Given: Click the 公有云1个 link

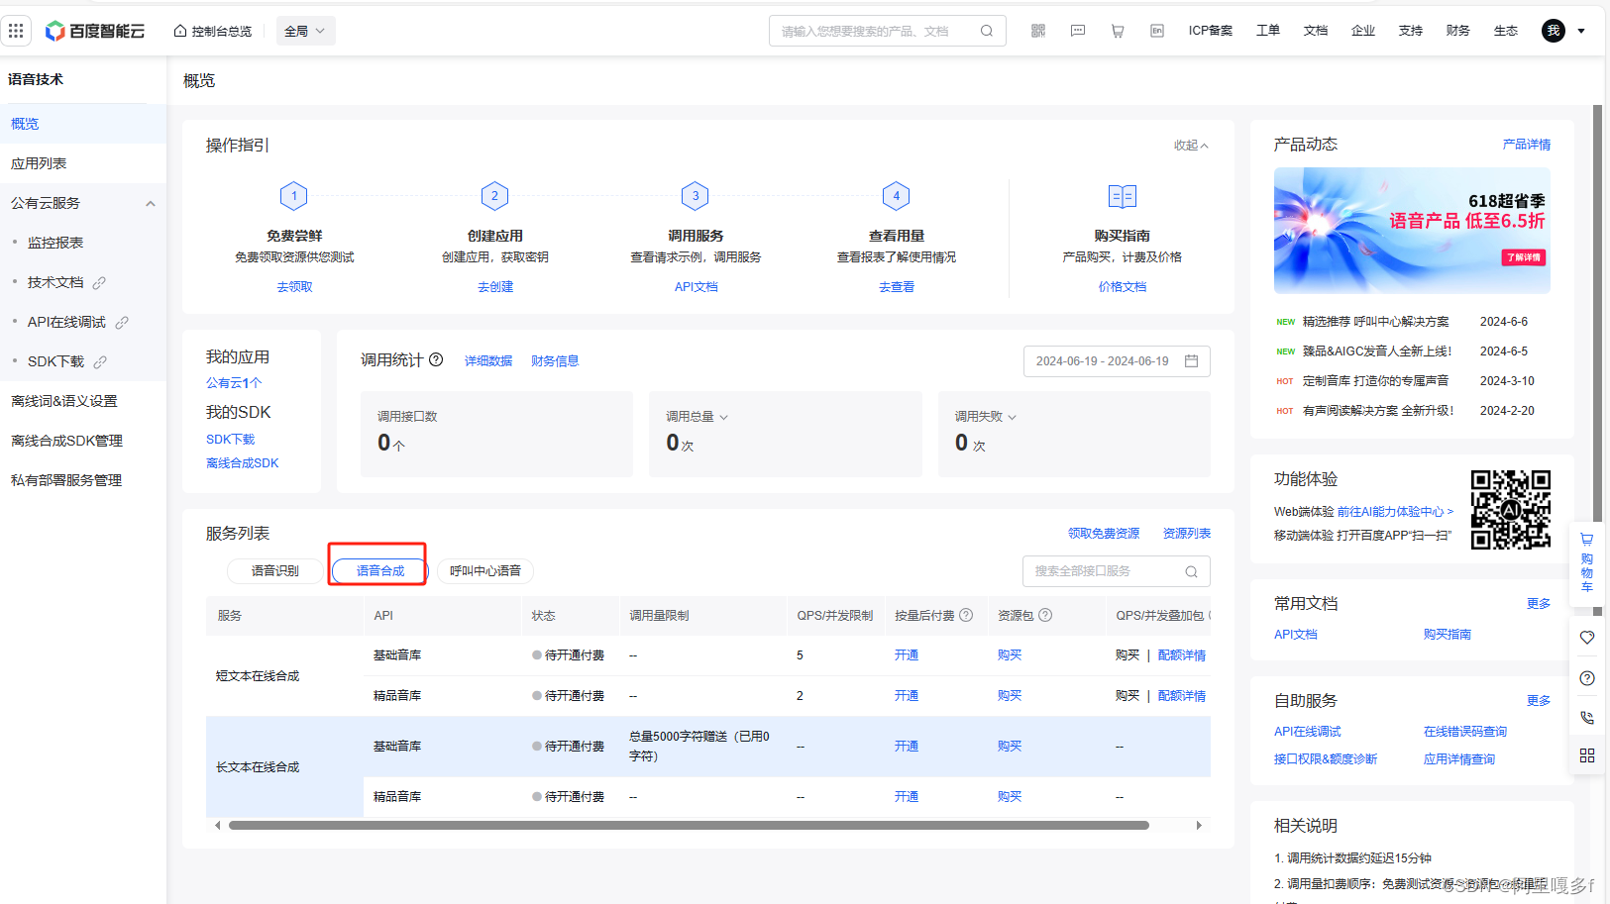Looking at the screenshot, I should (234, 383).
